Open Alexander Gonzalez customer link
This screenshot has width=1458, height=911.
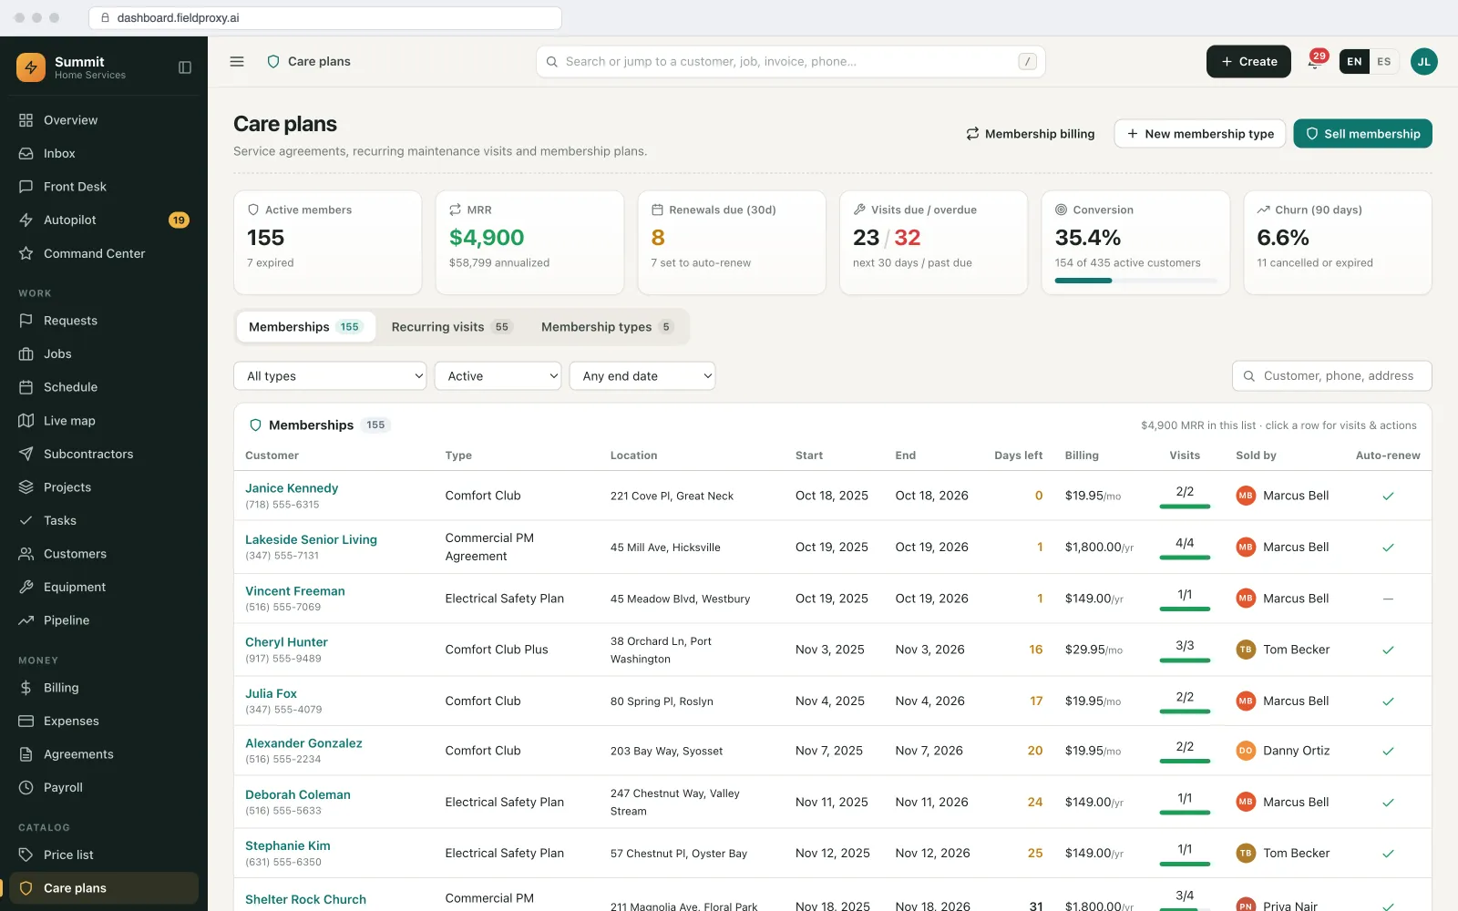(303, 743)
